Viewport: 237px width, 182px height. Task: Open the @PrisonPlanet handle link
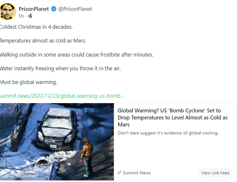click(x=75, y=9)
